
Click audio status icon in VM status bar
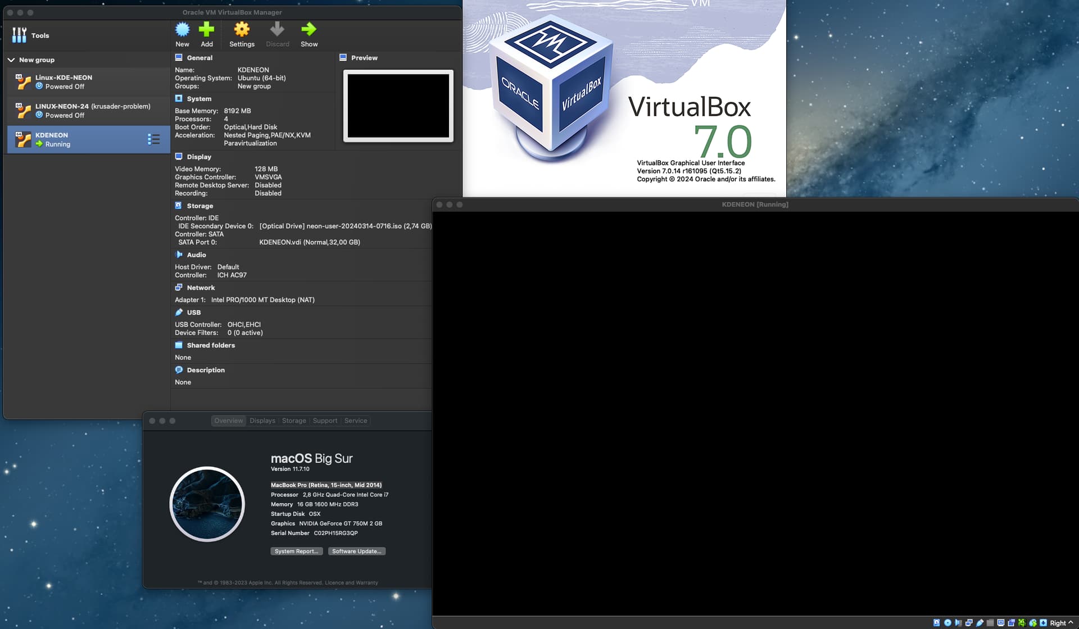click(x=958, y=623)
